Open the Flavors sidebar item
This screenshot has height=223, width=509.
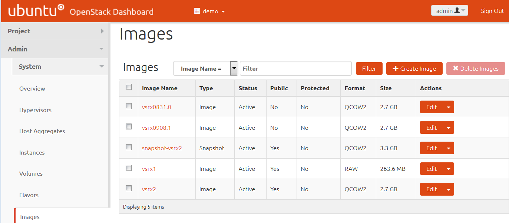pyautogui.click(x=29, y=195)
